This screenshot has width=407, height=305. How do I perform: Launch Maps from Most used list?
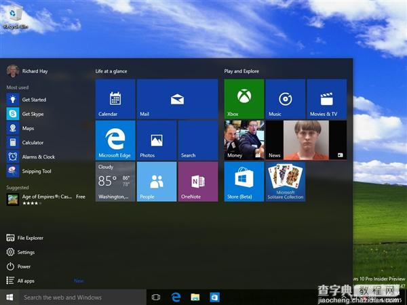[x=47, y=128]
